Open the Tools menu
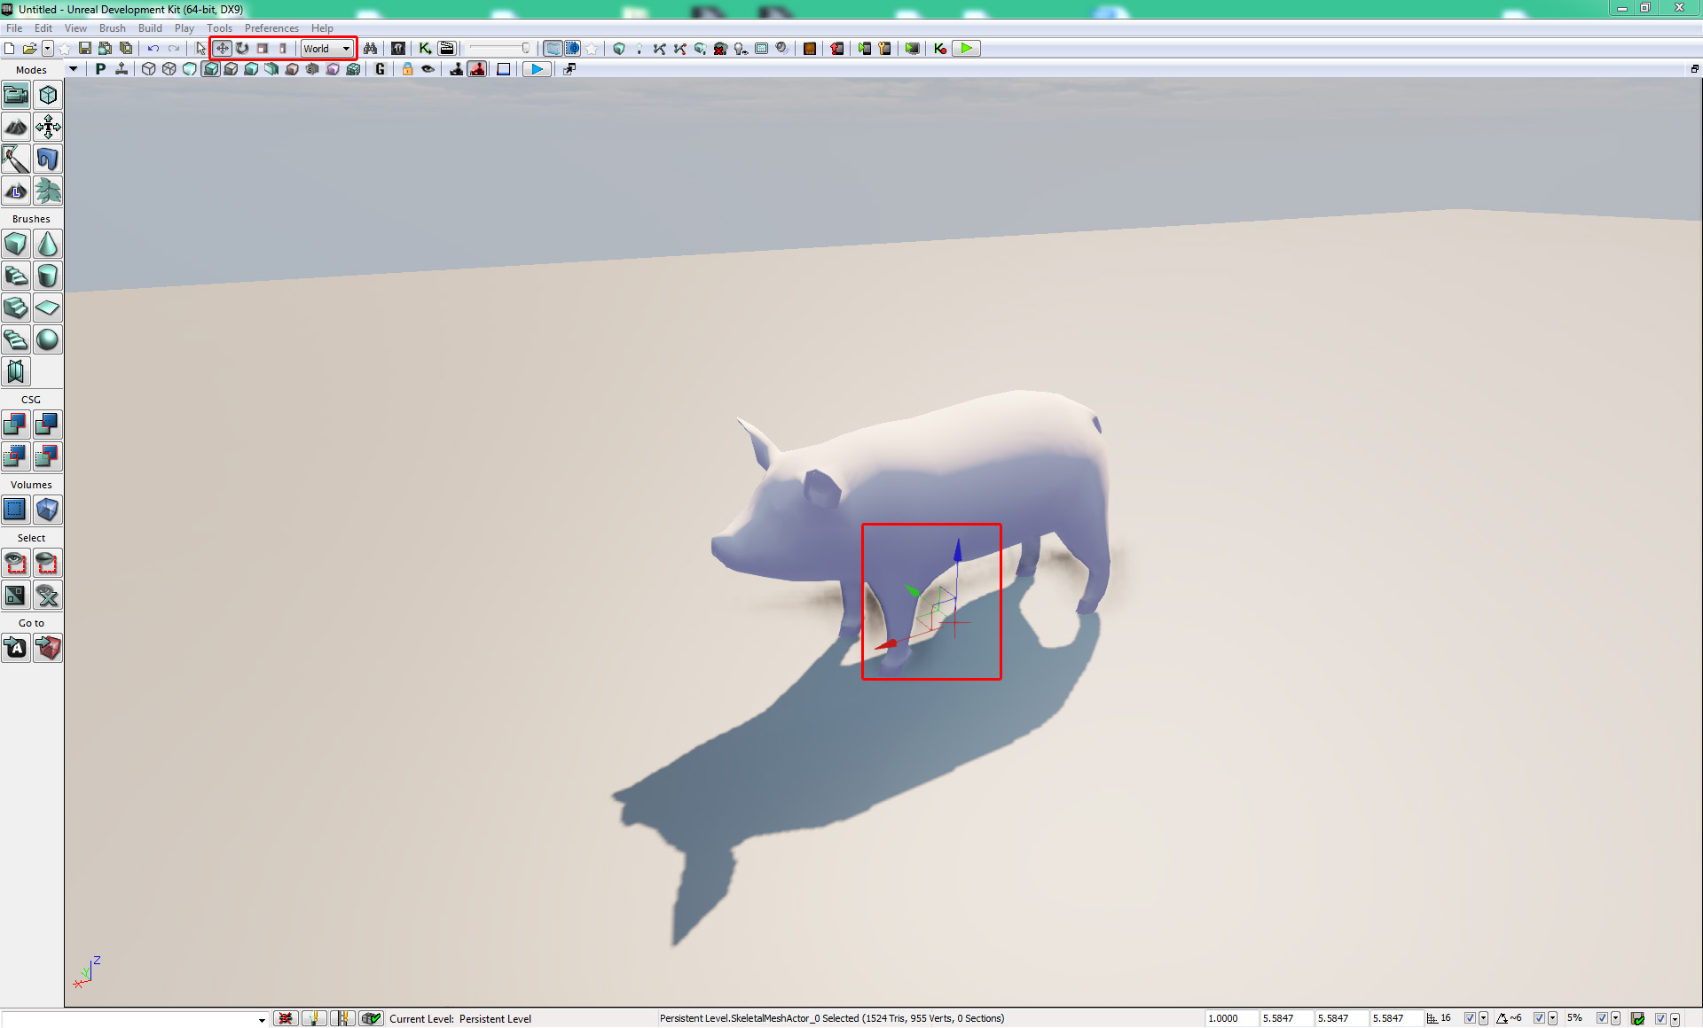Viewport: 1703px width, 1028px height. (x=219, y=28)
